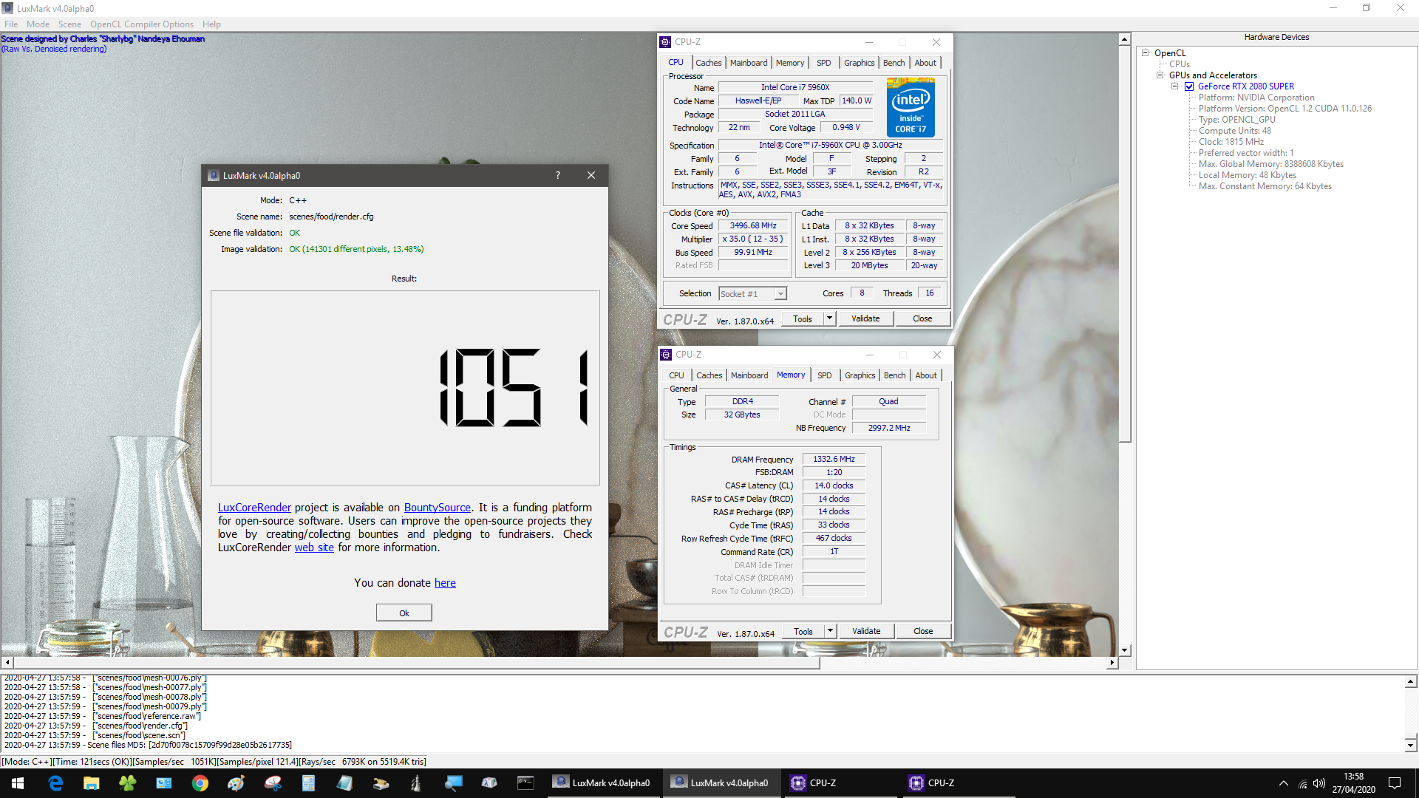Screen dimensions: 1419x798
Task: Switch to SPD tab in top CPU-Z
Action: point(824,63)
